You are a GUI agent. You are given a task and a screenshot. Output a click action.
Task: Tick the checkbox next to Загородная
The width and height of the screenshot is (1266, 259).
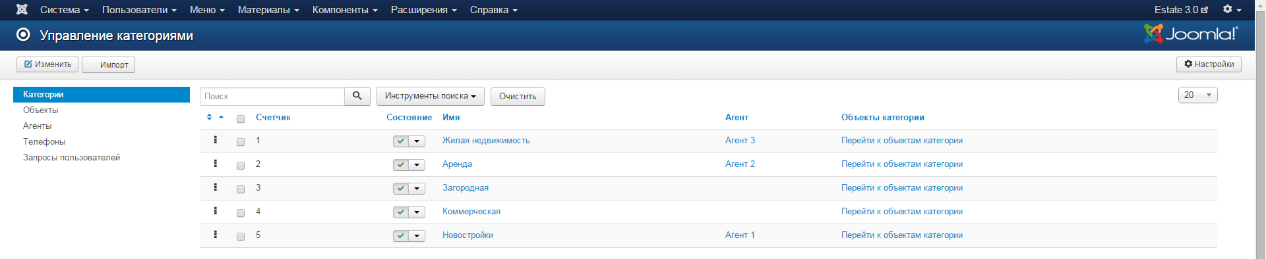click(x=241, y=189)
